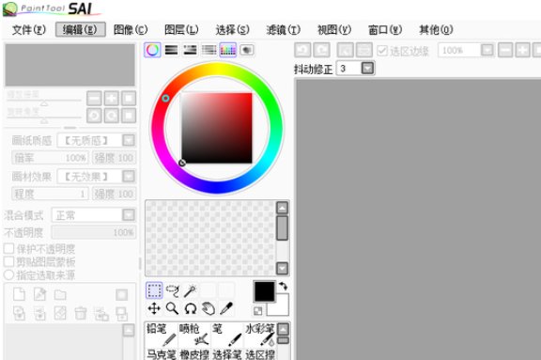Click the new layer icon in layer panel

(x=19, y=294)
